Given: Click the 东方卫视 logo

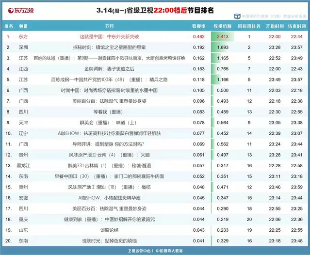Looking at the screenshot, I should coord(21,11).
